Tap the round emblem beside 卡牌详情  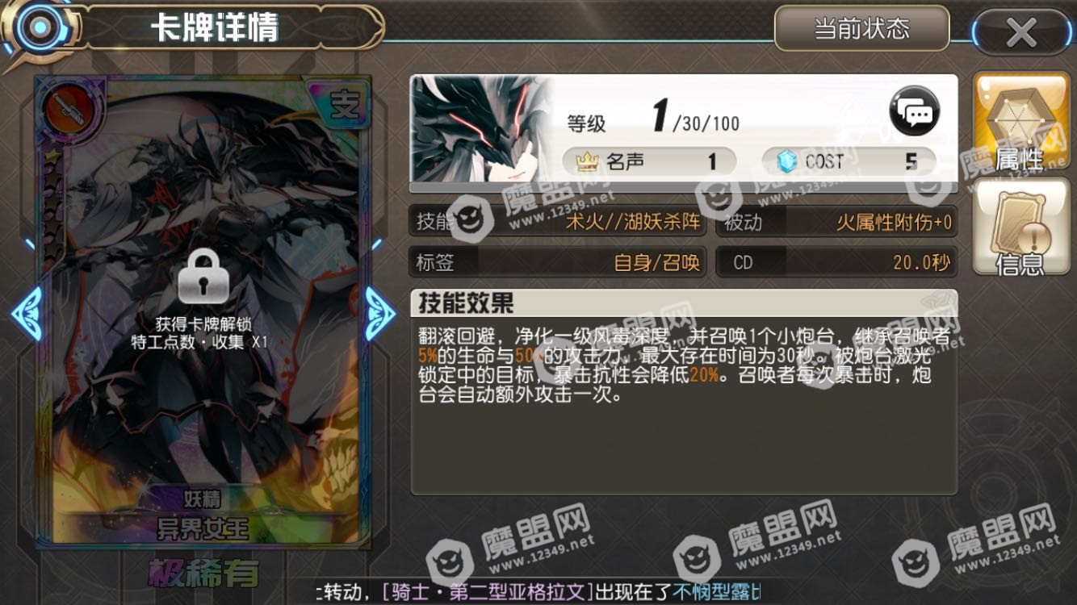(35, 28)
